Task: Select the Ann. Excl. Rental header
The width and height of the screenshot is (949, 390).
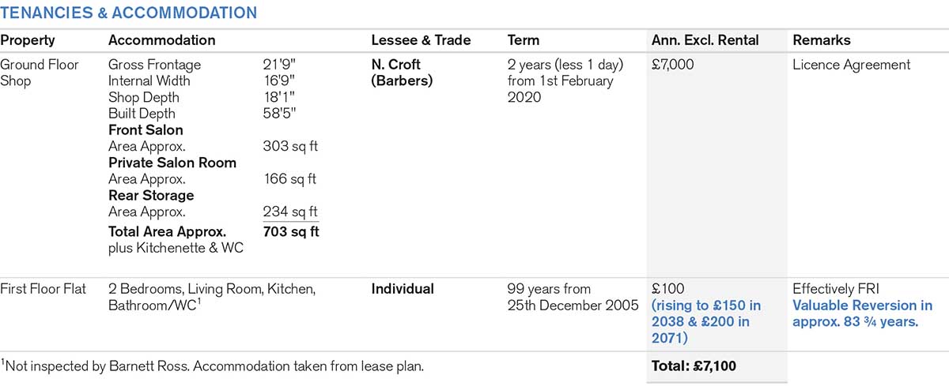Action: [x=705, y=40]
